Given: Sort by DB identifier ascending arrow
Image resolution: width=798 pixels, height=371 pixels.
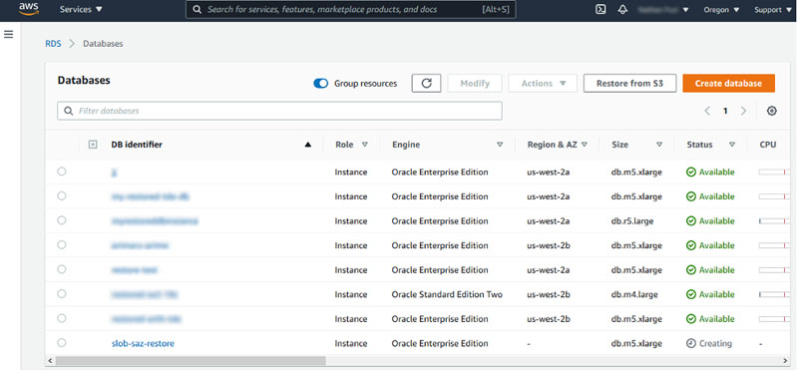Looking at the screenshot, I should pyautogui.click(x=307, y=145).
